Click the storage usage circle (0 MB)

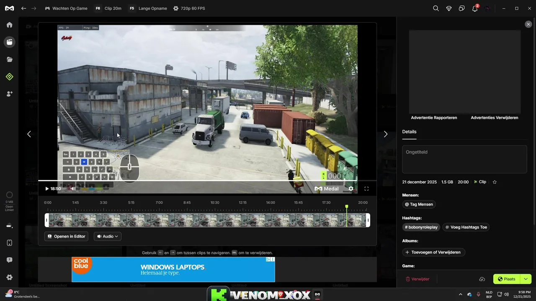point(9,195)
